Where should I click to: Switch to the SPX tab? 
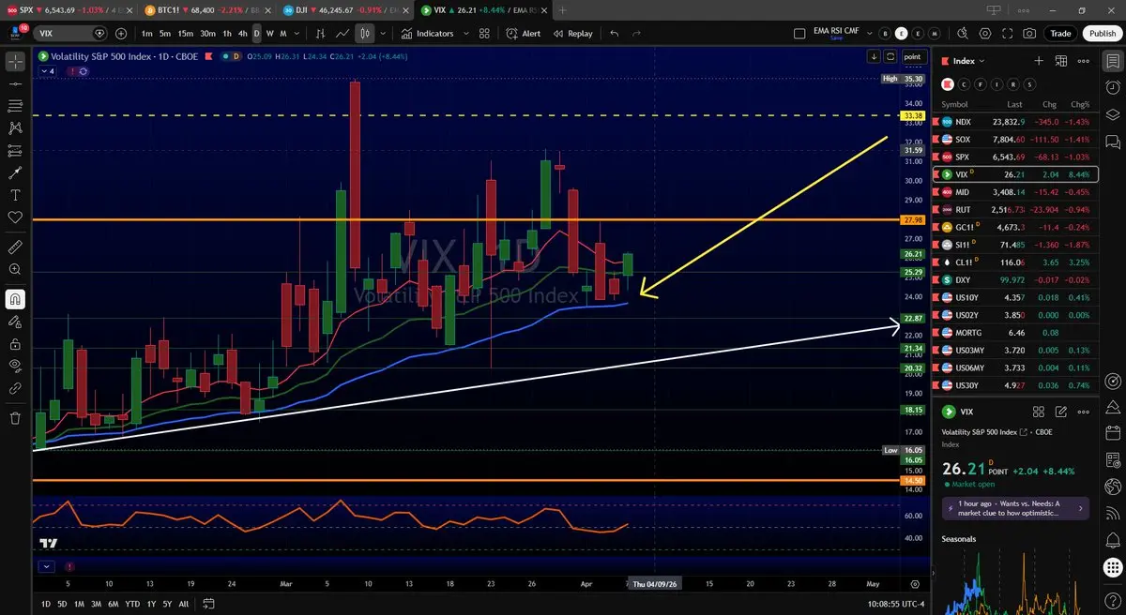click(68, 9)
